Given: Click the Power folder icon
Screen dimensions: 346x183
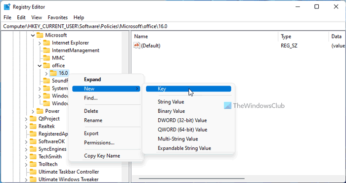Looking at the screenshot, I should coord(40,111).
